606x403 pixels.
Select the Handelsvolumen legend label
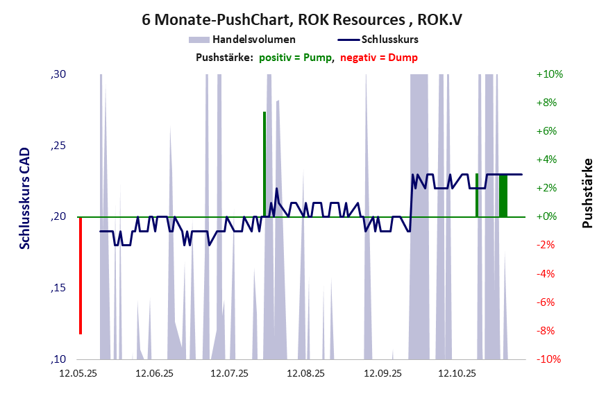[254, 40]
